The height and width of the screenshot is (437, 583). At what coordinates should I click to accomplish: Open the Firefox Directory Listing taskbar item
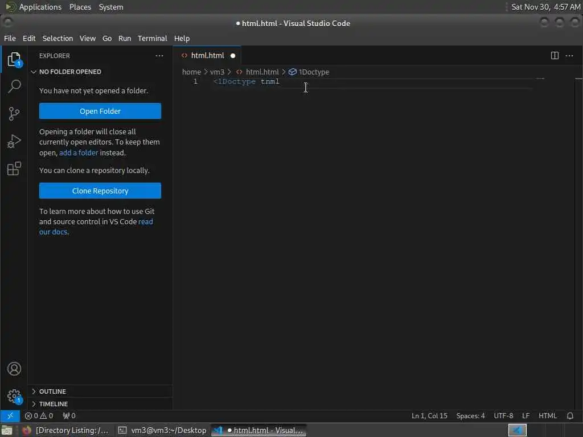point(65,430)
